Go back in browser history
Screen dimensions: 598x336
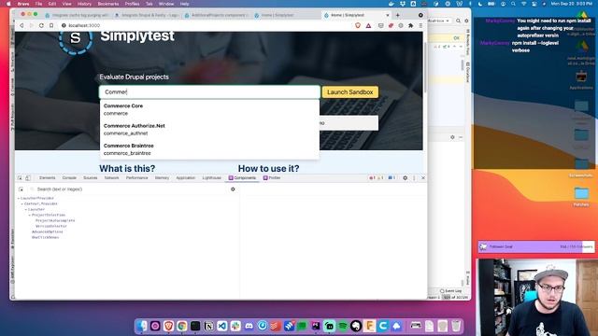(x=21, y=25)
